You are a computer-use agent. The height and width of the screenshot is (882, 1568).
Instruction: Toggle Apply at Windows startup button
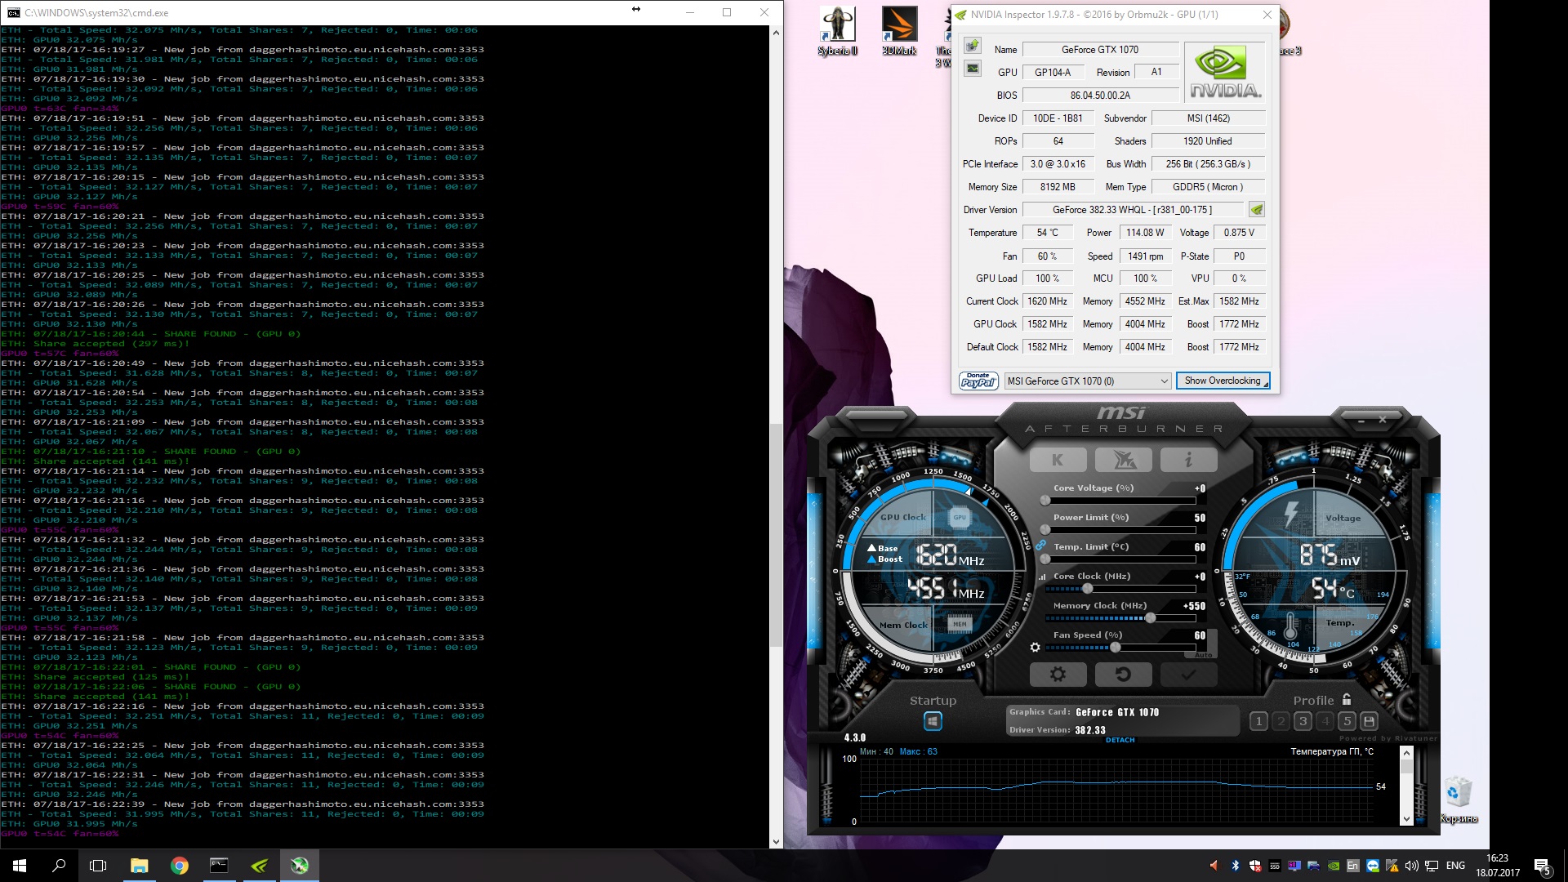tap(933, 722)
